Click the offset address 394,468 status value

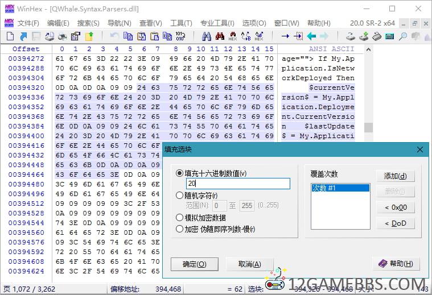click(x=168, y=289)
